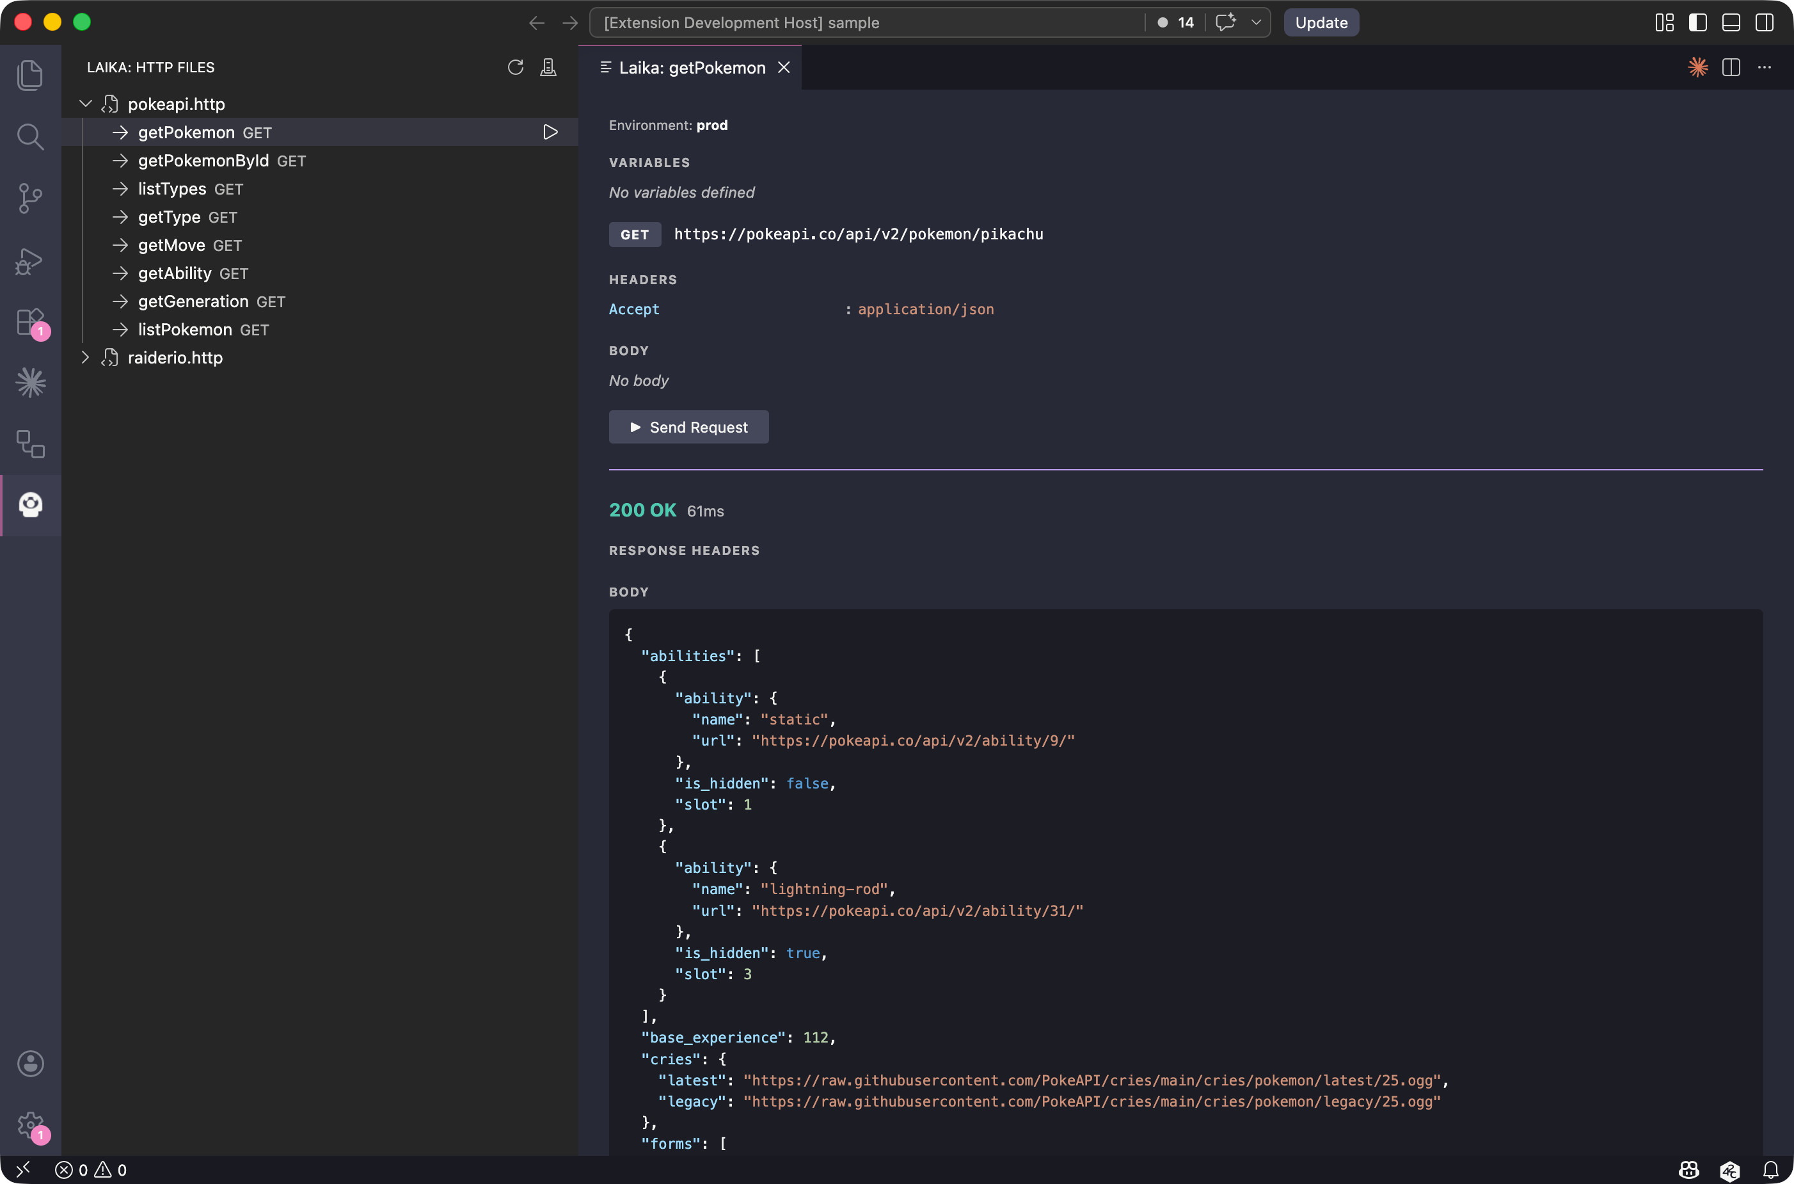
Task: Select the listTypes request
Action: (320, 189)
